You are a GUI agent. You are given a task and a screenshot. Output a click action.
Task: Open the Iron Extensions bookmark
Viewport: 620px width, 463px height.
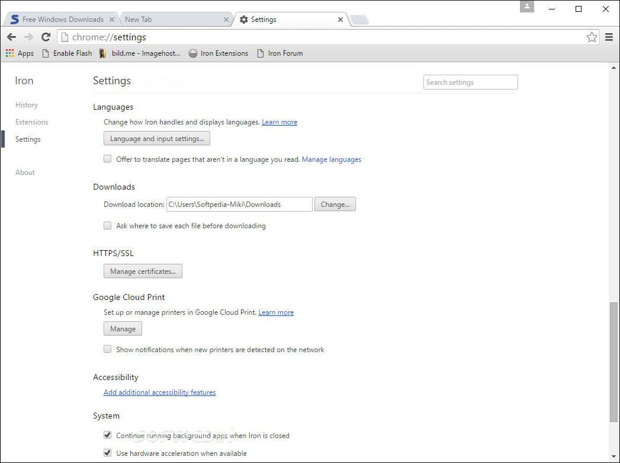pyautogui.click(x=219, y=53)
